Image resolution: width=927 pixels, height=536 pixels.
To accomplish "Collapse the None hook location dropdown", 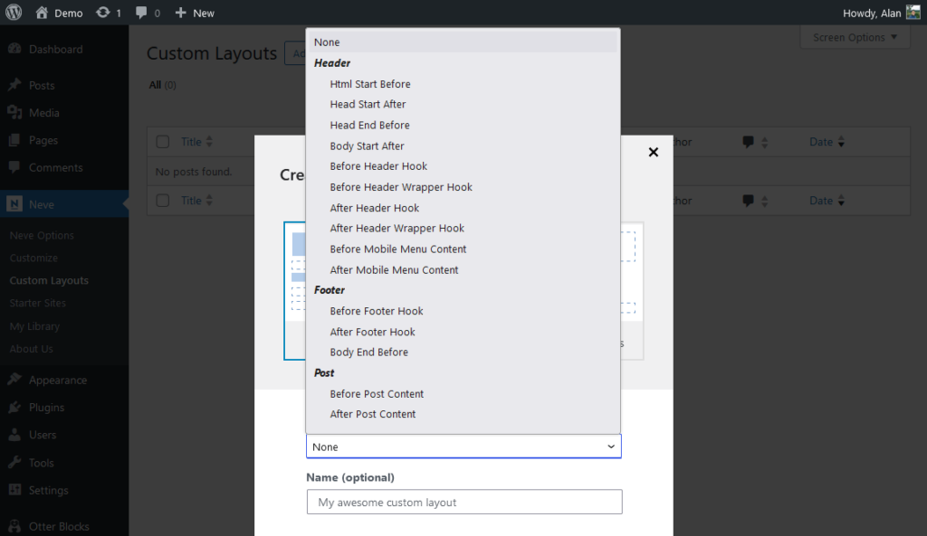I will click(x=463, y=447).
